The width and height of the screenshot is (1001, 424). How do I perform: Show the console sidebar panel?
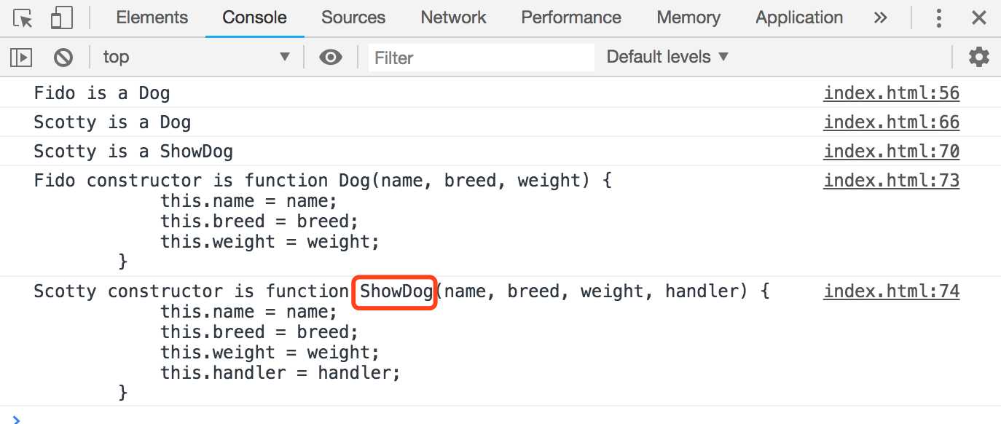click(21, 57)
